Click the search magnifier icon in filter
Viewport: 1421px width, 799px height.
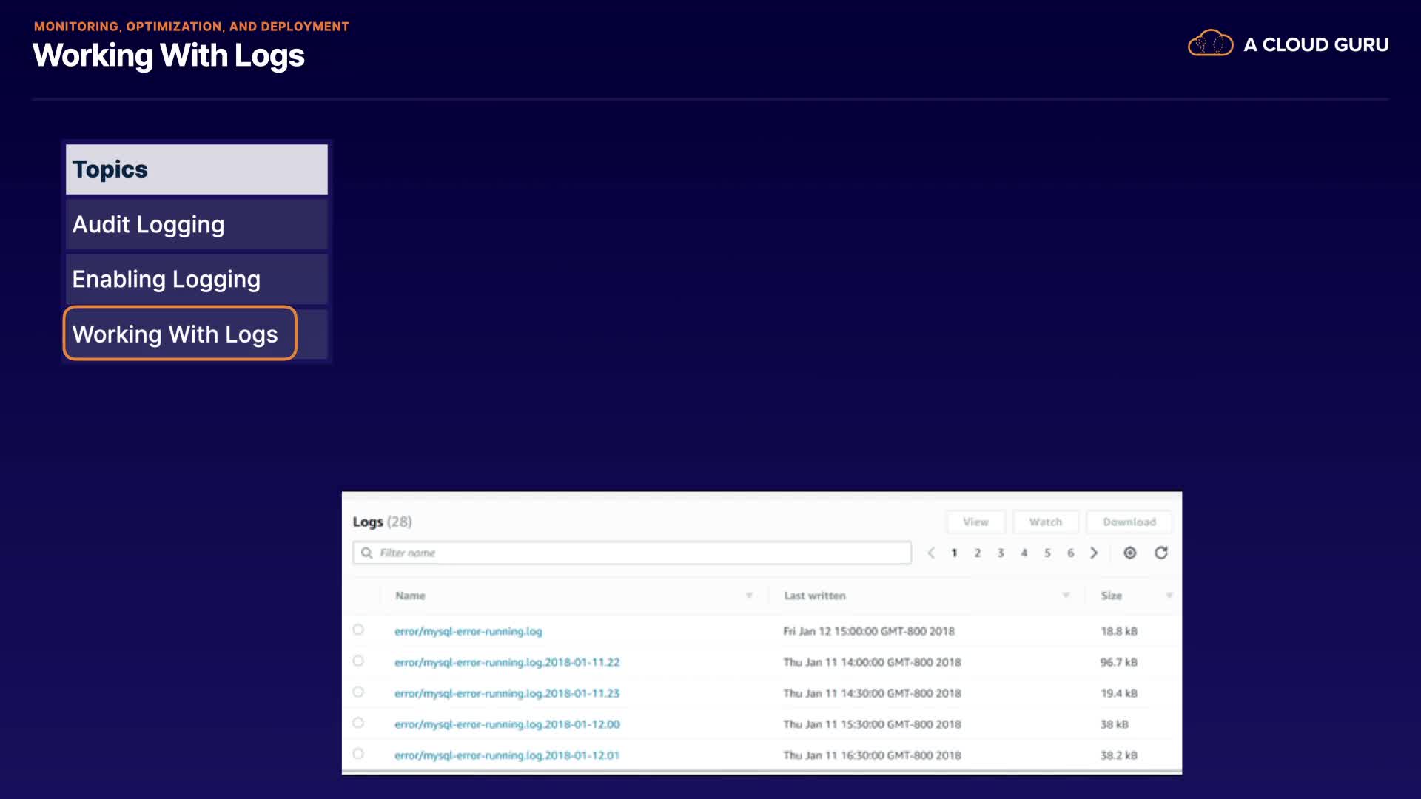[x=366, y=553]
